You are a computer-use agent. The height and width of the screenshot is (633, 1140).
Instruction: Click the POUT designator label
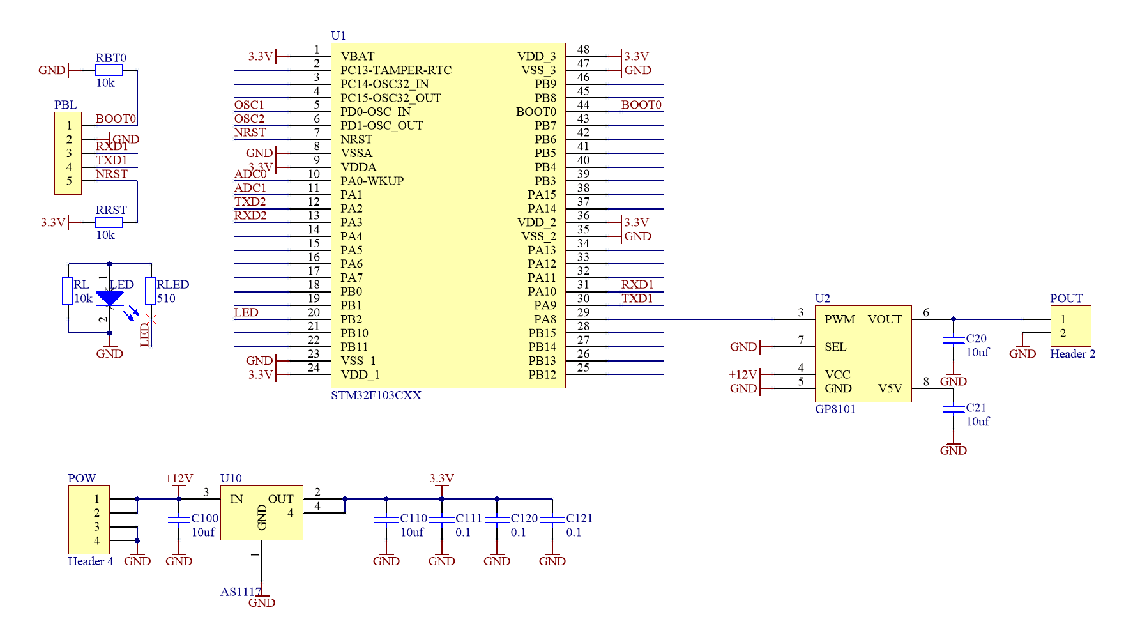(1067, 298)
